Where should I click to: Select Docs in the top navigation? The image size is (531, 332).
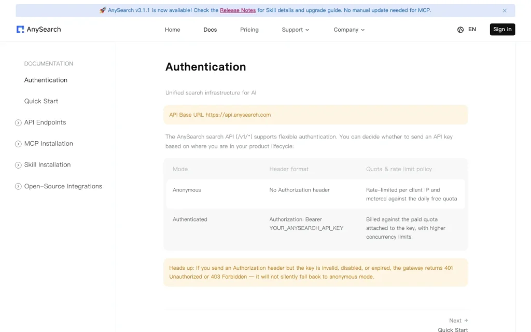[210, 30]
